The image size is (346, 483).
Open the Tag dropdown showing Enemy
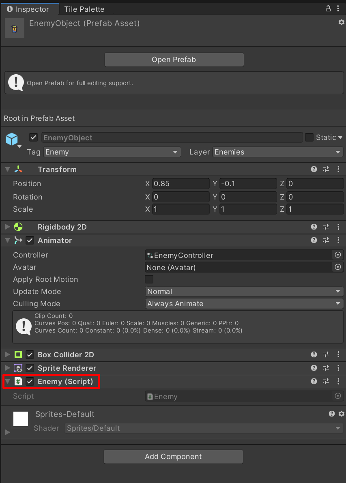(112, 152)
